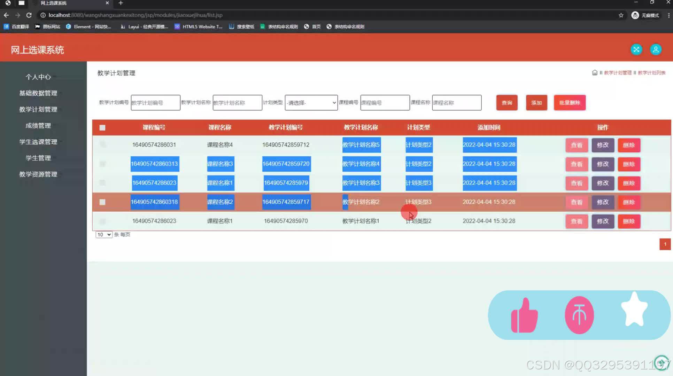Image resolution: width=673 pixels, height=376 pixels.
Task: Open the 首页 bookmark
Action: tap(312, 26)
